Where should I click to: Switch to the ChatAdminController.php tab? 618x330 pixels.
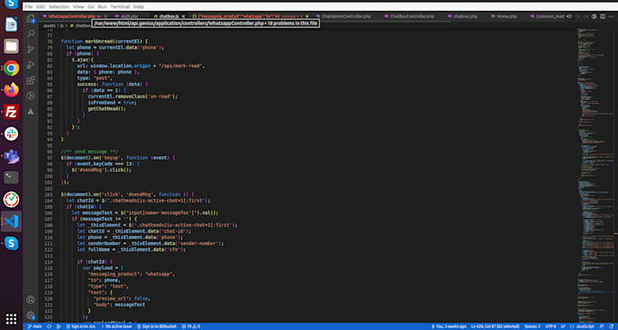pyautogui.click(x=345, y=16)
